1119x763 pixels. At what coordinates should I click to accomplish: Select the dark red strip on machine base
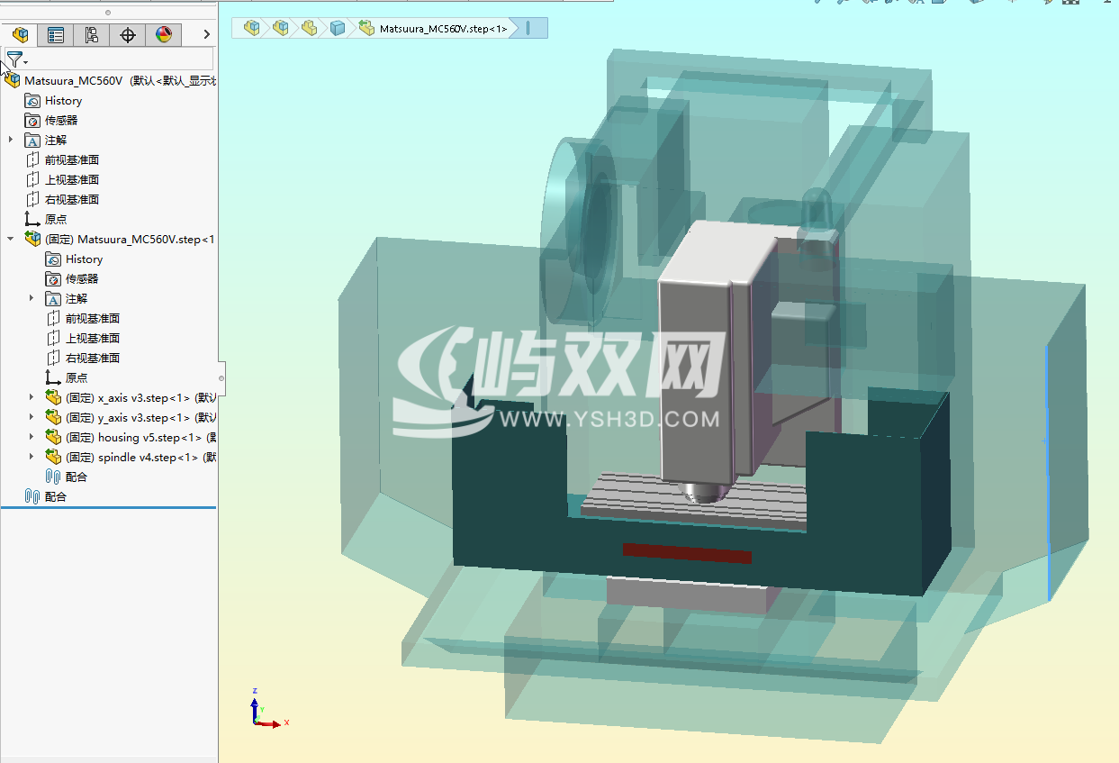[687, 553]
